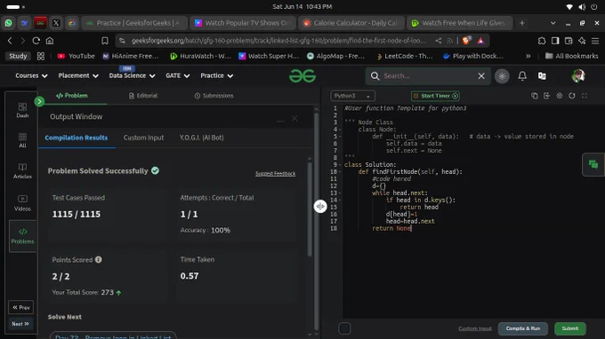Click the Start Timer button
The image size is (605, 339).
[x=435, y=96]
